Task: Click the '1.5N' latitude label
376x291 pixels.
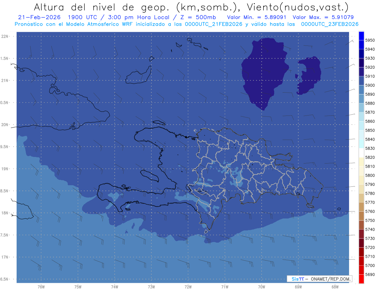Action: coord(5,58)
